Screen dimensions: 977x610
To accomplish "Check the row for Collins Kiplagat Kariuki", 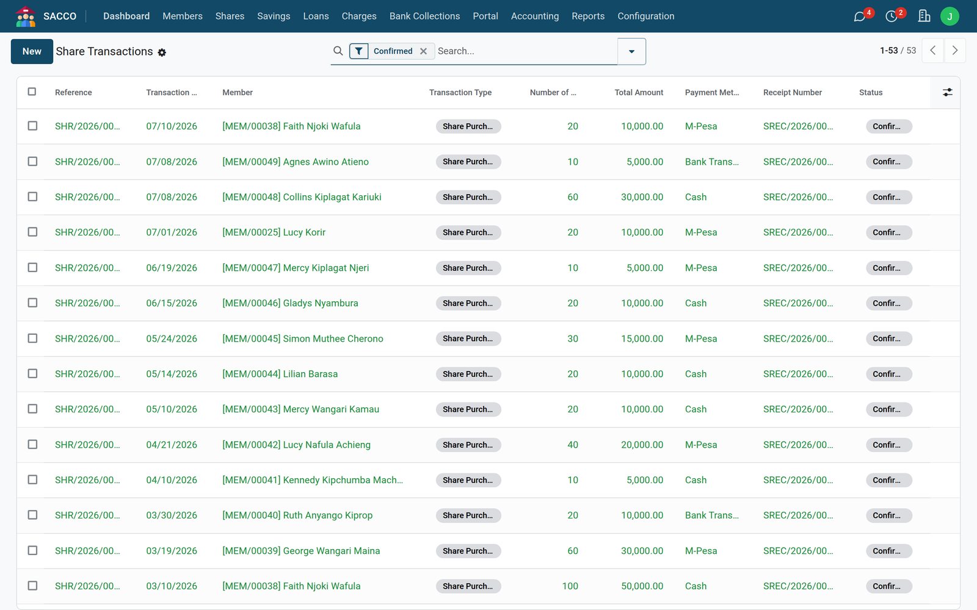I will click(32, 197).
